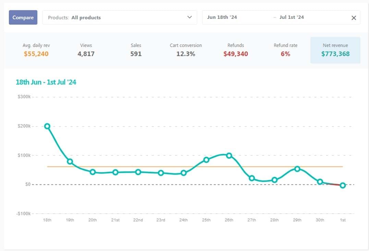Screen dimensions: 369x251
Task: Select the Avg. daily rev metric
Action: 36,50
